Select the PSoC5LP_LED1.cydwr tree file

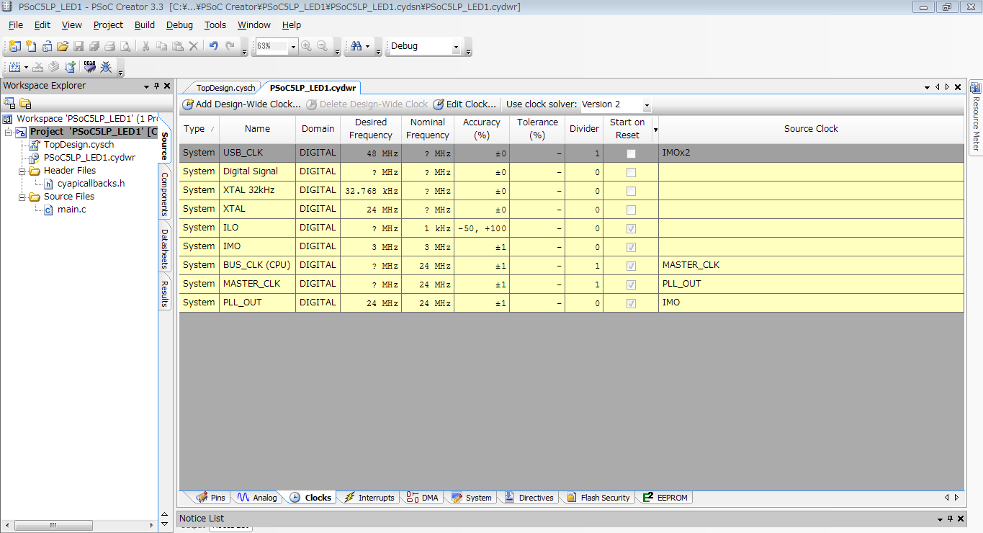pyautogui.click(x=89, y=158)
